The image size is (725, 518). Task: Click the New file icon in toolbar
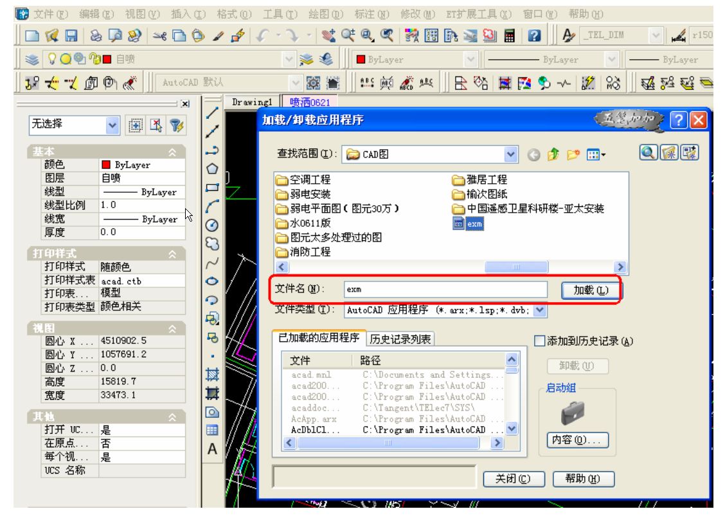pyautogui.click(x=32, y=35)
